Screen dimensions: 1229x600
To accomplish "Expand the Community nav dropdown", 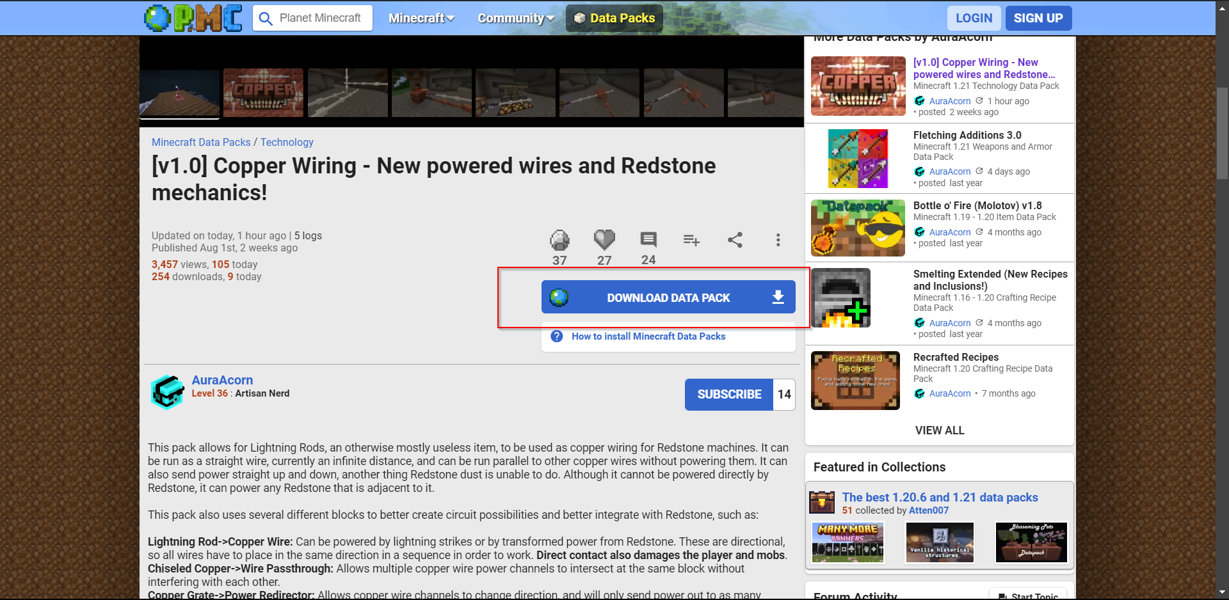I will [x=516, y=18].
